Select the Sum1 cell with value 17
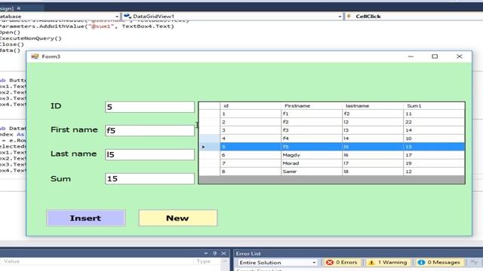This screenshot has height=271, width=483. click(x=434, y=155)
